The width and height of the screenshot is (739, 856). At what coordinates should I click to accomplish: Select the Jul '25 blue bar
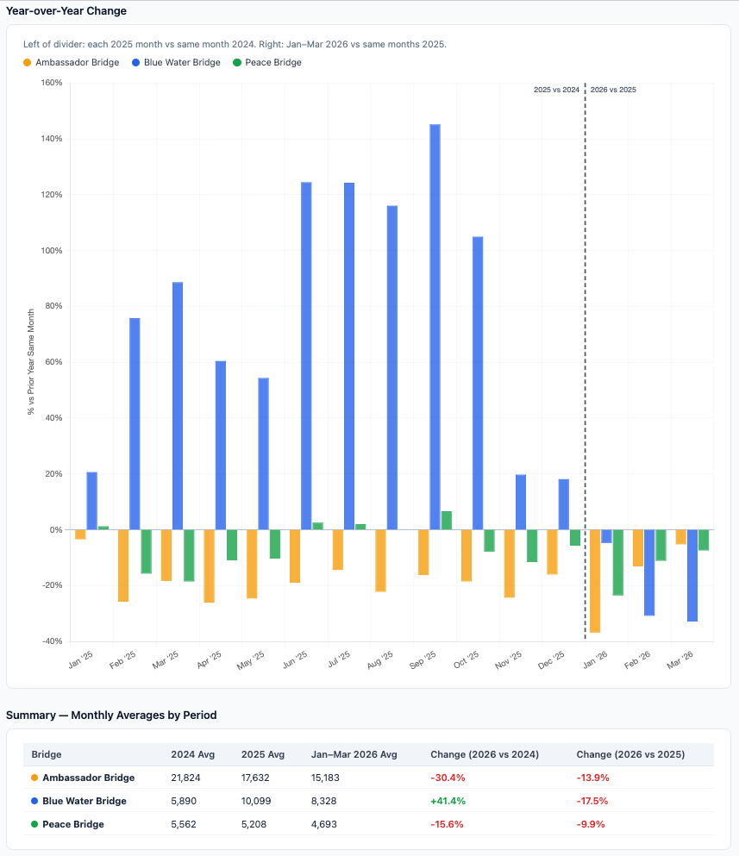coord(349,356)
